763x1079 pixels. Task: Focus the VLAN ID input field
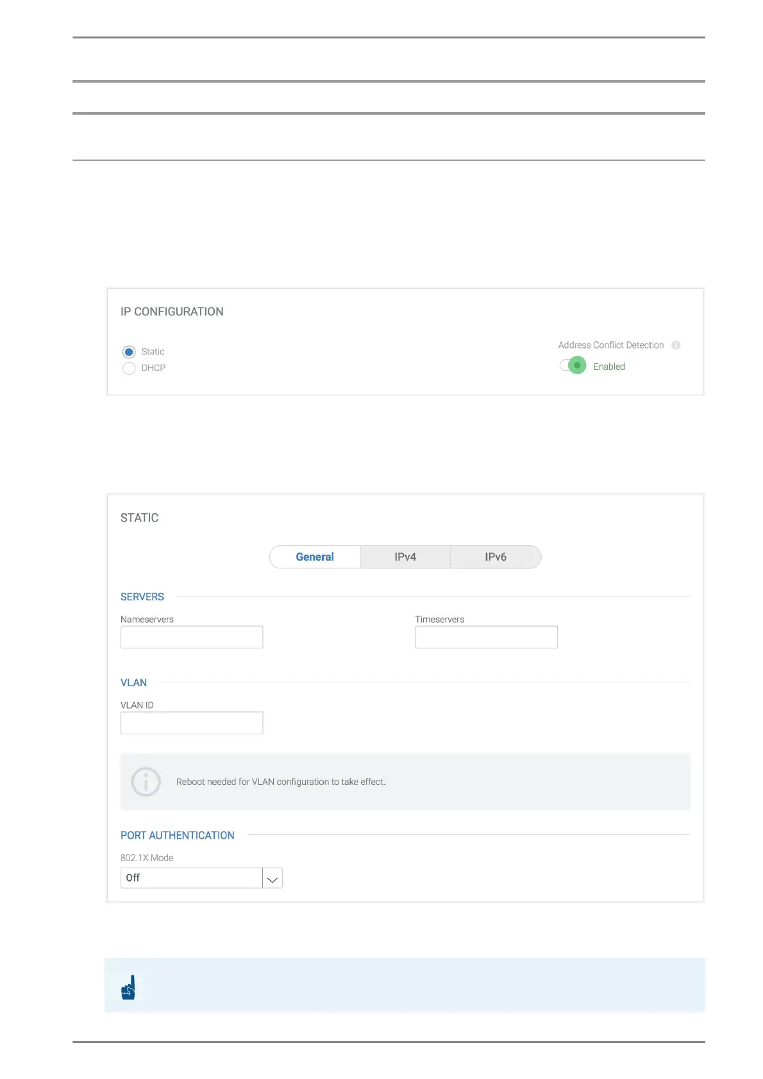(x=192, y=723)
